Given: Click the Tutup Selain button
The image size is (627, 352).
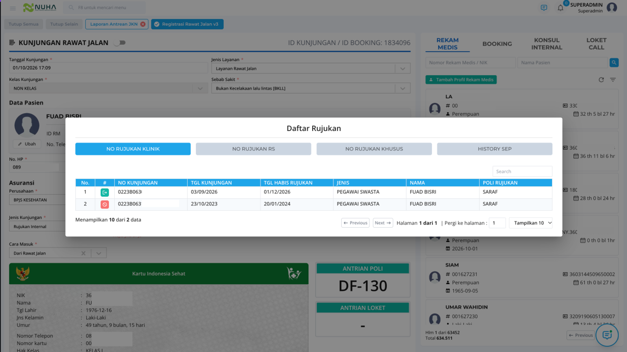Looking at the screenshot, I should pyautogui.click(x=64, y=24).
